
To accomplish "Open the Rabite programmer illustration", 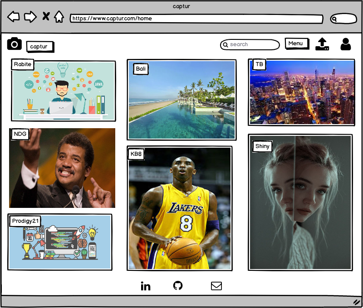I will tap(64, 91).
